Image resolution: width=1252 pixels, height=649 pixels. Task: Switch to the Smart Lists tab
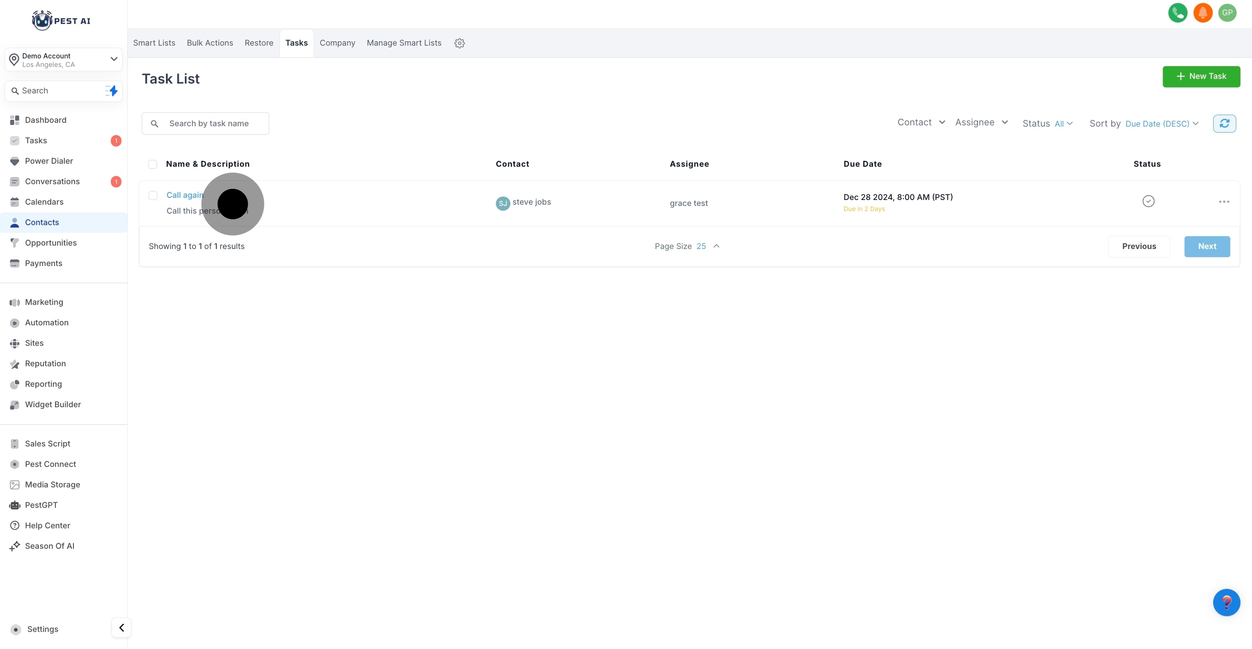[154, 43]
